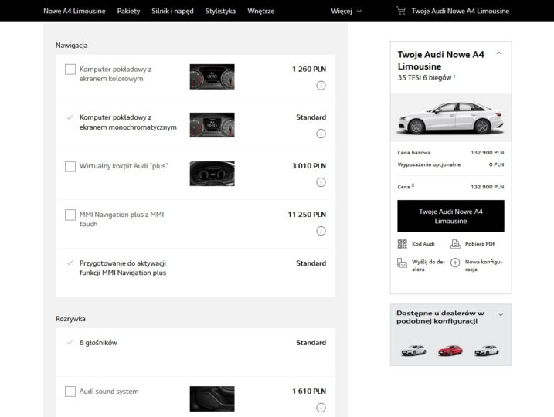Click the Kod Audi QR icon
554x417 pixels.
coord(402,244)
